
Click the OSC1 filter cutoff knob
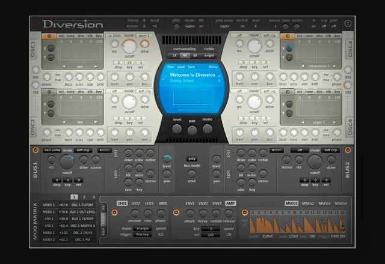[x=129, y=47]
